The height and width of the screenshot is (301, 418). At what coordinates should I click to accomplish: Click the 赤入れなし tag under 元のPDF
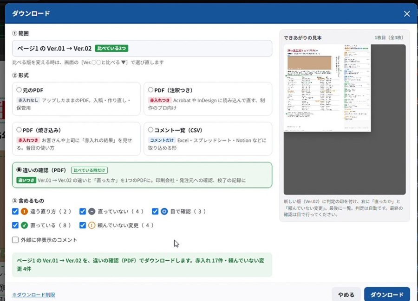(28, 100)
